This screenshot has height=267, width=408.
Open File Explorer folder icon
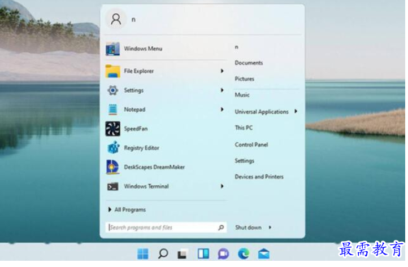pyautogui.click(x=112, y=71)
